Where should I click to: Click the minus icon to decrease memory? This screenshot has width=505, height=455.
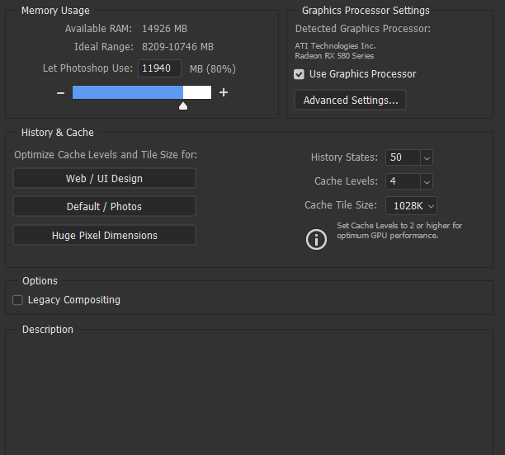click(x=60, y=93)
